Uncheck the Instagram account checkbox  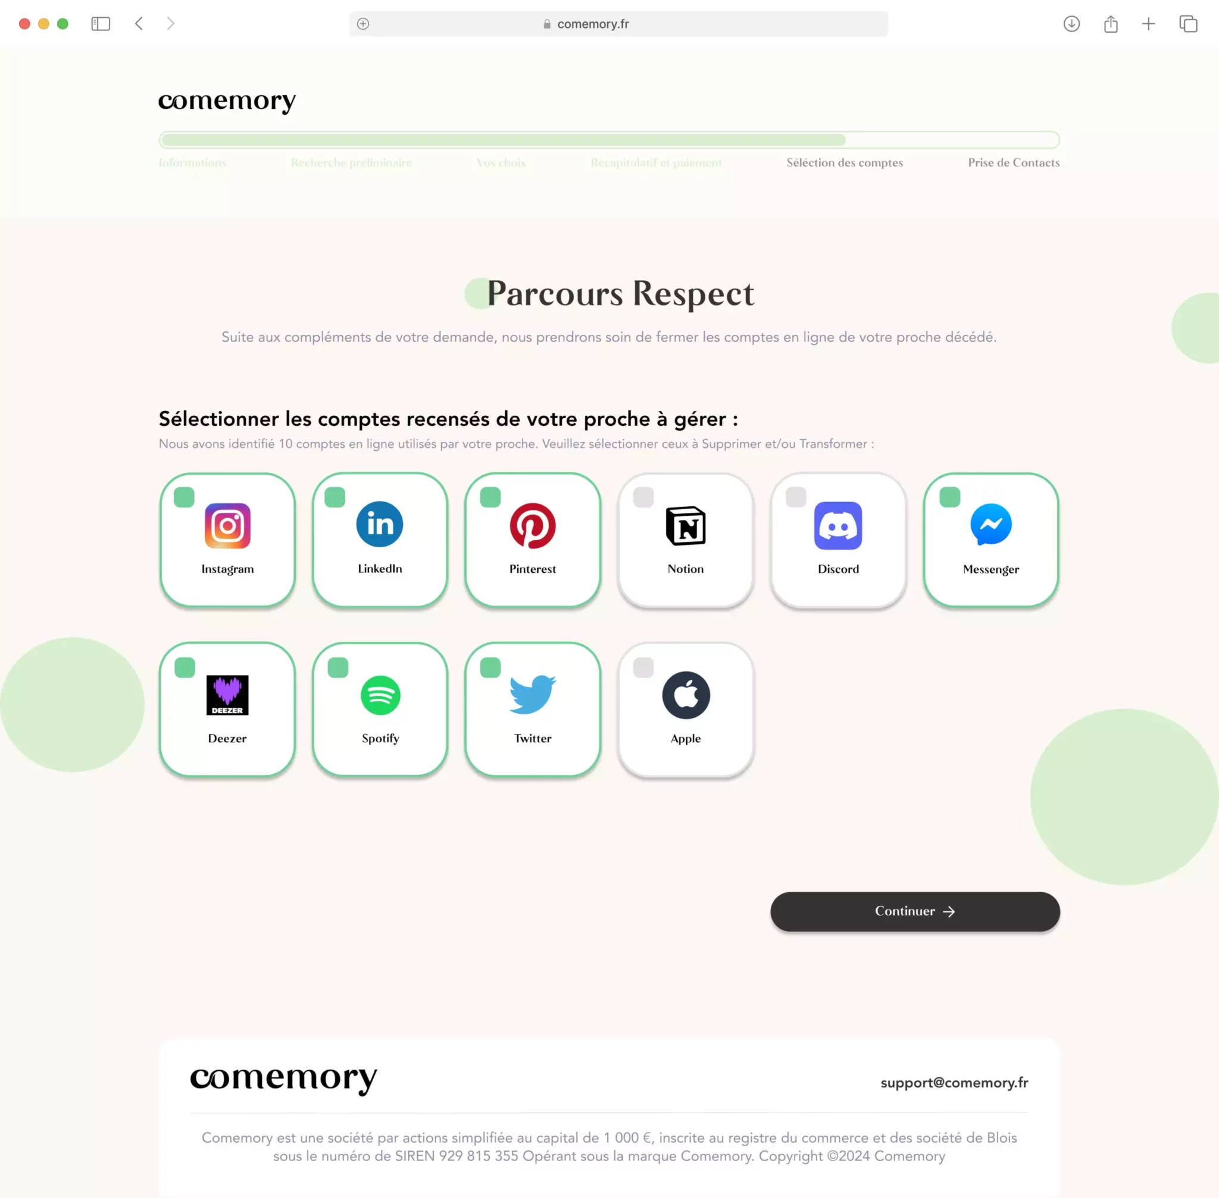pyautogui.click(x=184, y=497)
